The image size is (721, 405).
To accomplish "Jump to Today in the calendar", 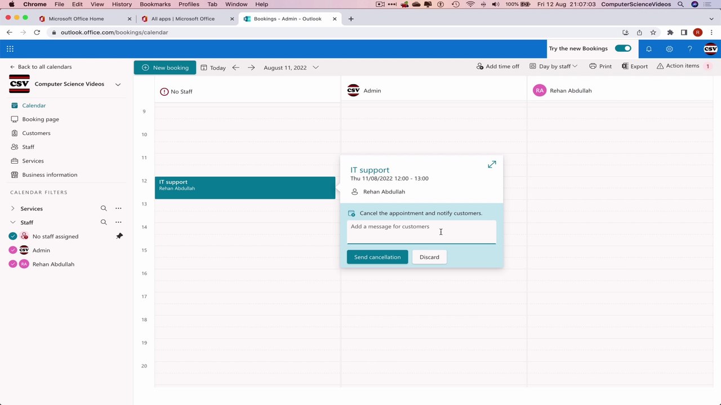I will (213, 67).
